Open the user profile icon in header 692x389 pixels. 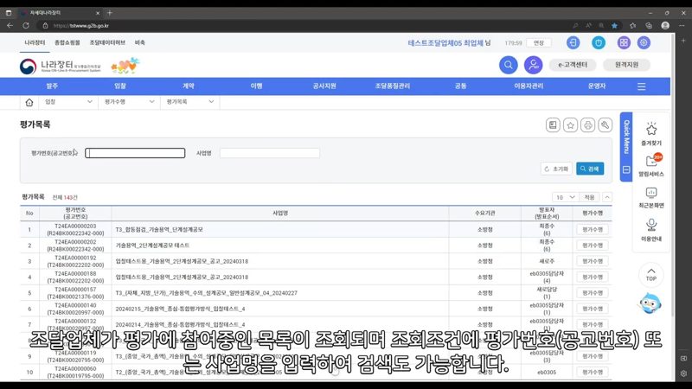click(x=533, y=65)
